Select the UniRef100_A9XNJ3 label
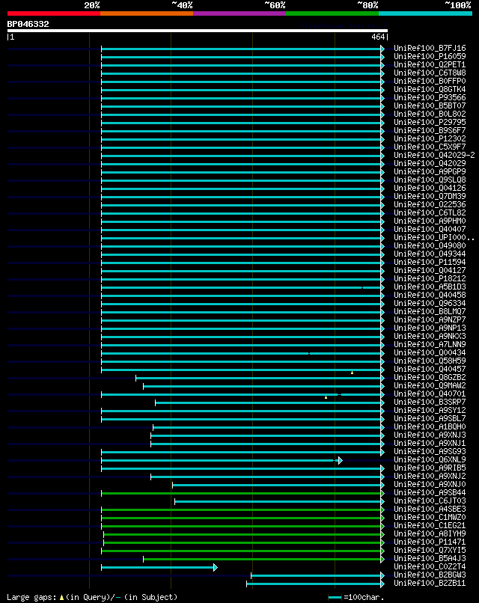Screen dimensions: 479x603 (430, 435)
